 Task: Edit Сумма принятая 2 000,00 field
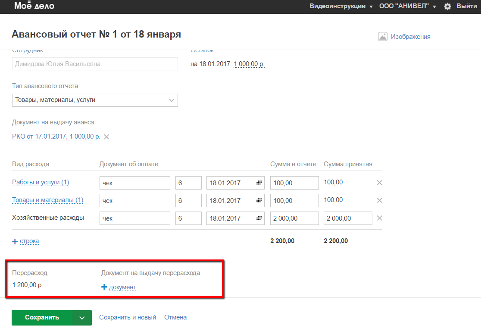(x=348, y=218)
